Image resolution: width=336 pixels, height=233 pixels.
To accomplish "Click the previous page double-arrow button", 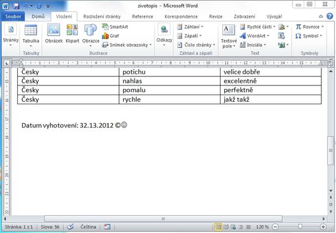I will tap(331, 198).
